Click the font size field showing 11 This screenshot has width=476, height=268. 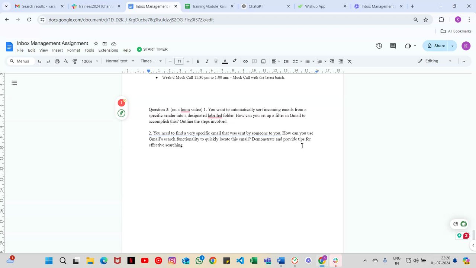(179, 61)
